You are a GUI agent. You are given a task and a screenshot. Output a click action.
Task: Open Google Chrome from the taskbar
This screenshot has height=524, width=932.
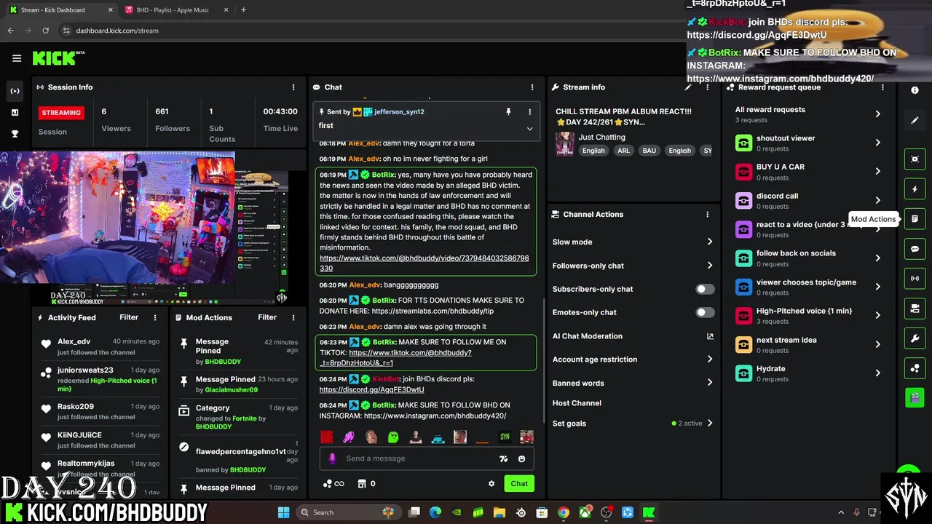[x=564, y=512]
